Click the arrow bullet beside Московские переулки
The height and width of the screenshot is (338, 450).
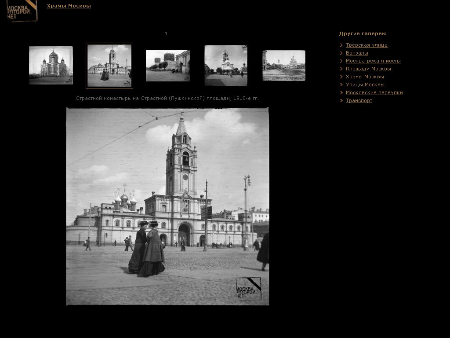tap(341, 92)
